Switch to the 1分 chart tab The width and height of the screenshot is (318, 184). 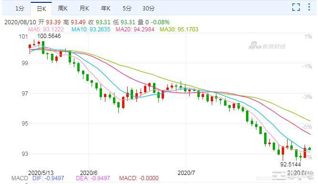tap(20, 8)
